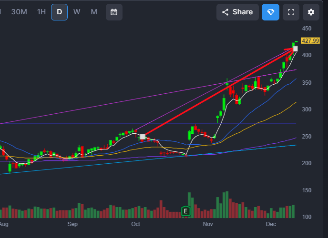This screenshot has height=238, width=328.
Task: Switch to the 30M timeframe
Action: pyautogui.click(x=19, y=12)
